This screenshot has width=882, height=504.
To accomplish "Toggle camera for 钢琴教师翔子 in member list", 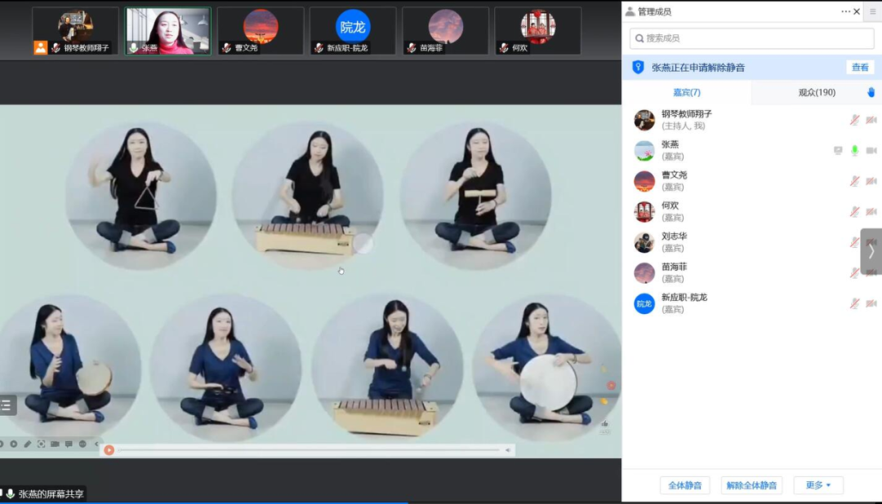I will point(871,120).
